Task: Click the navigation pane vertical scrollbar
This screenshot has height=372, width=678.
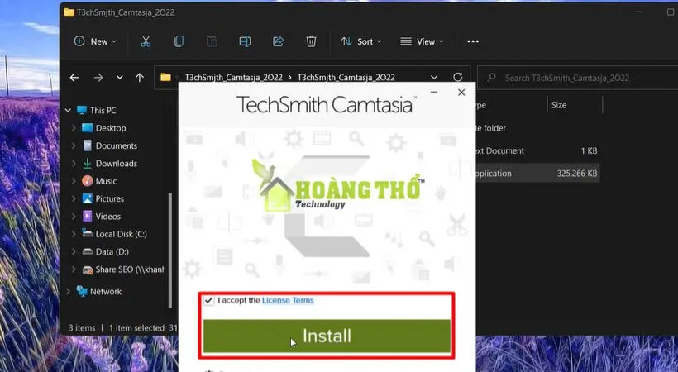Action: pos(170,250)
